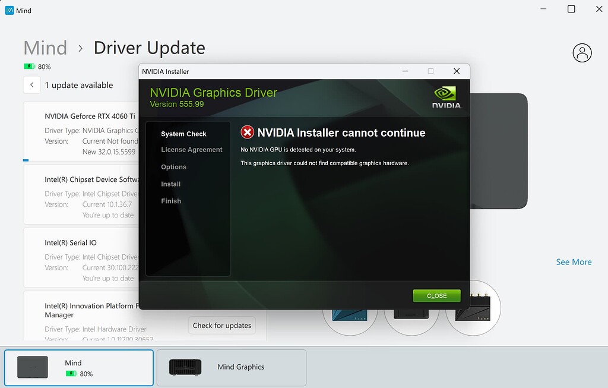The height and width of the screenshot is (388, 608).
Task: Click the back arrow chevron button
Action: [x=32, y=85]
